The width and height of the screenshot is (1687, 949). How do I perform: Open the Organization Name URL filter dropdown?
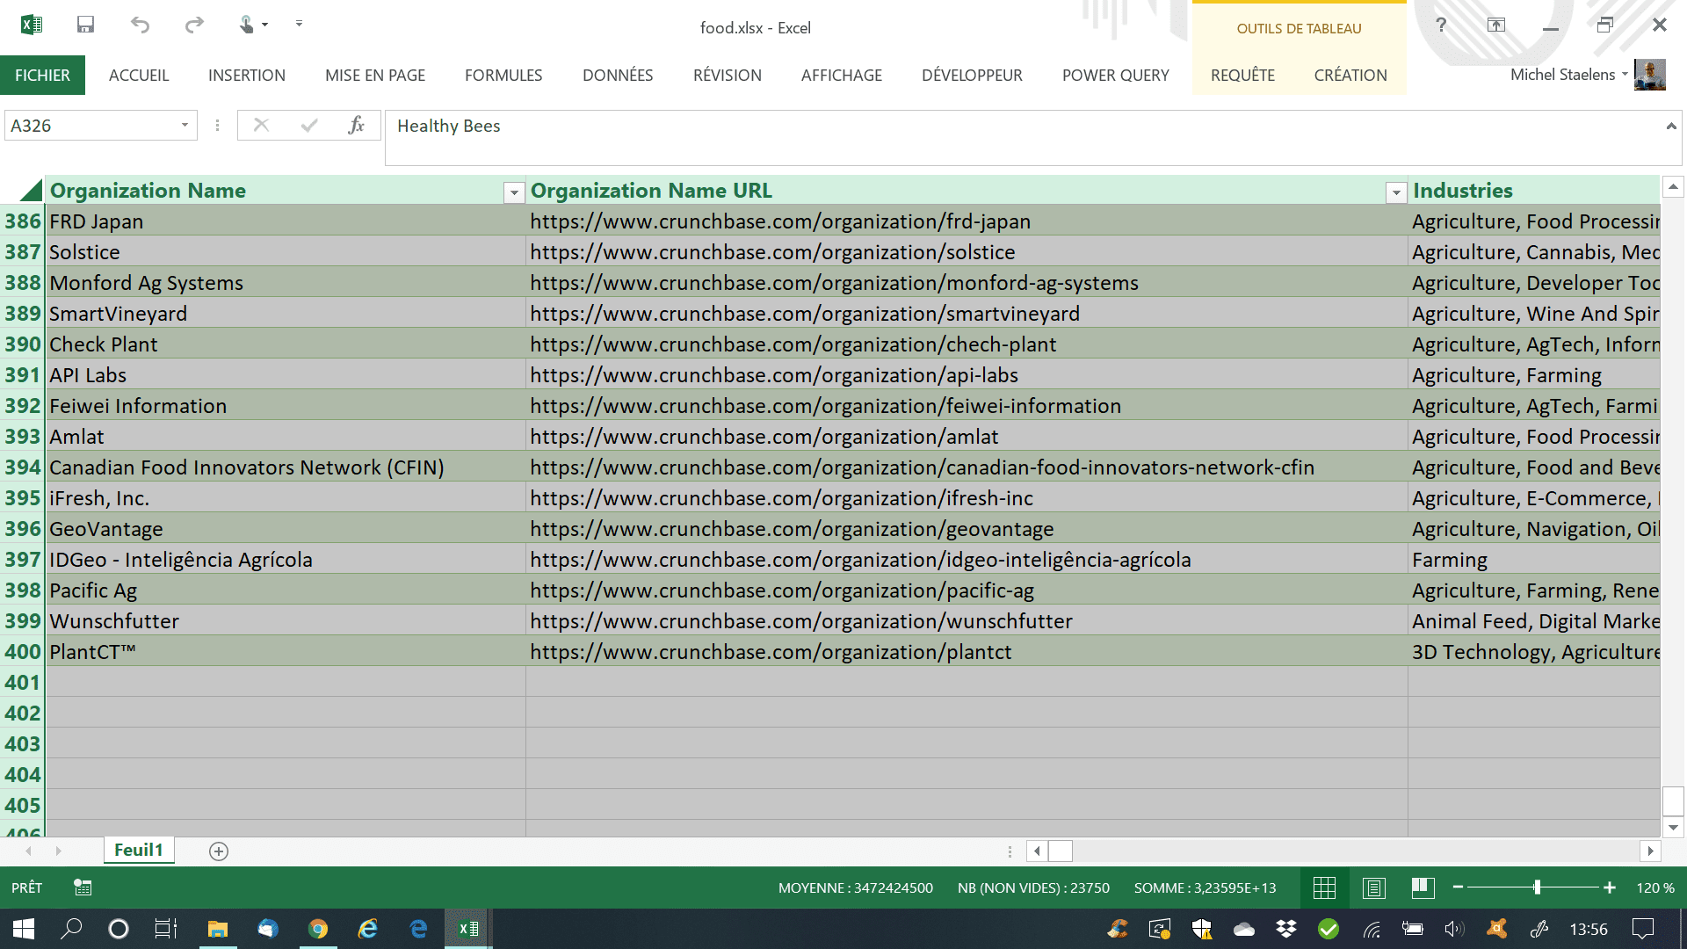click(1395, 192)
